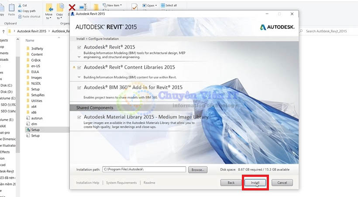
Task: Click scroll-up arrow of the navigation pane
Action: click(17, 39)
